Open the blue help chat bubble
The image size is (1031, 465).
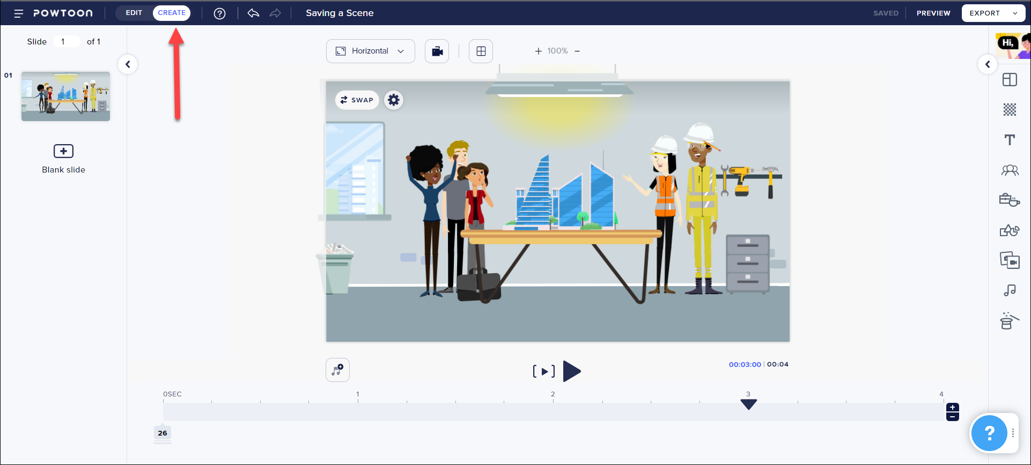[989, 433]
